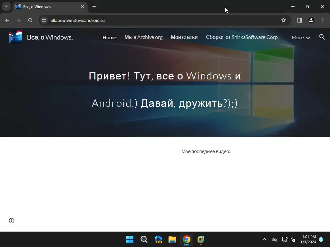Click the forward navigation arrow

pos(19,20)
